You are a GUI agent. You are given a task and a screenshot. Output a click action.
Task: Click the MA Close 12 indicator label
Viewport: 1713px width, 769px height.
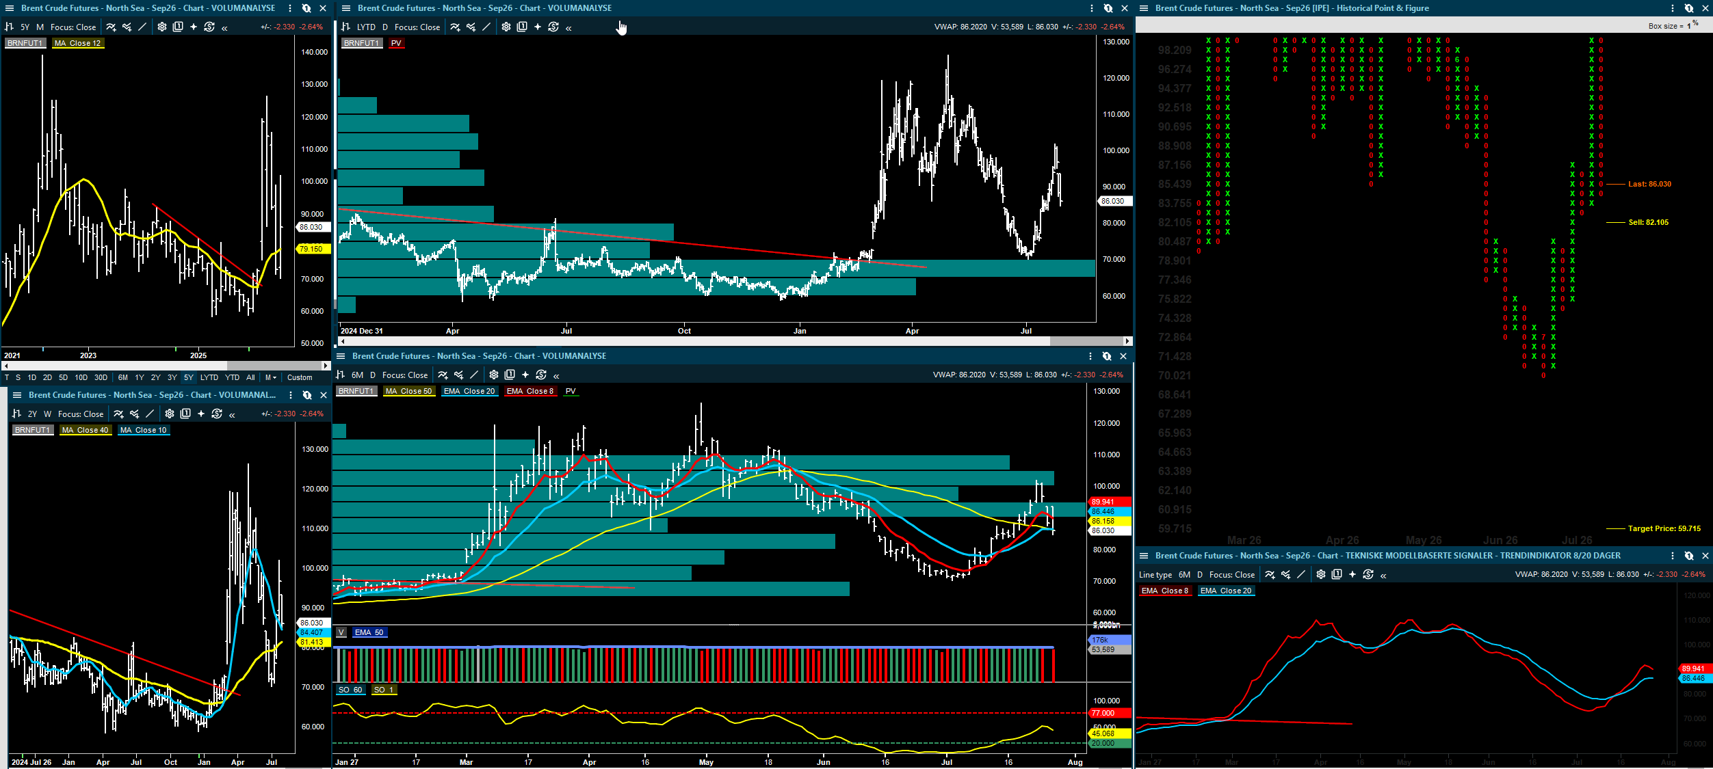[77, 43]
